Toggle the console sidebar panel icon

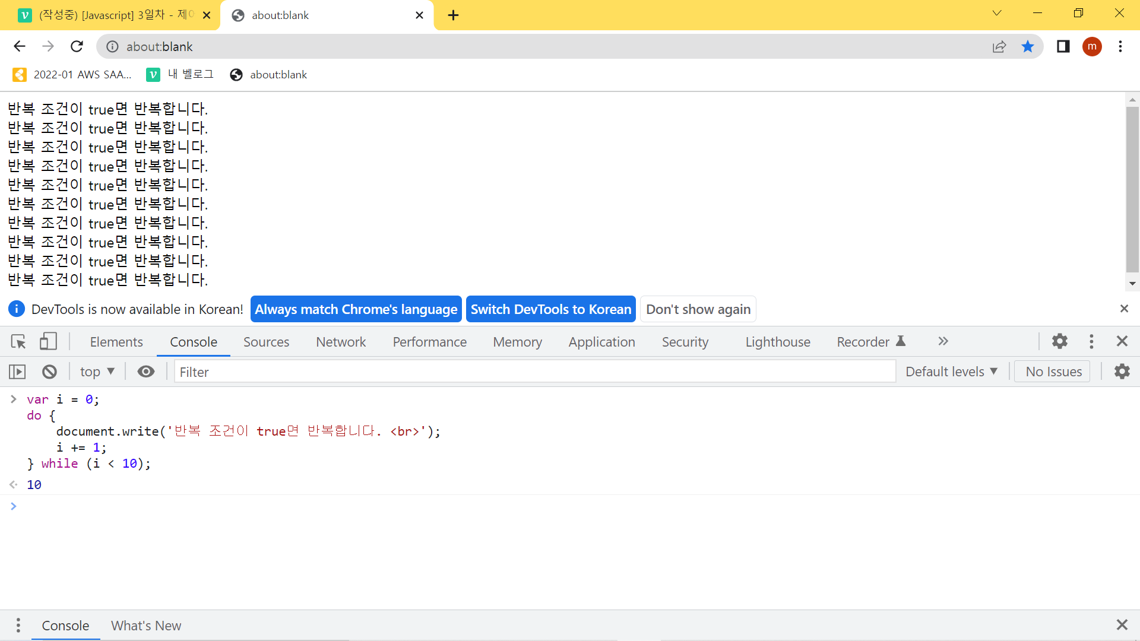[17, 372]
